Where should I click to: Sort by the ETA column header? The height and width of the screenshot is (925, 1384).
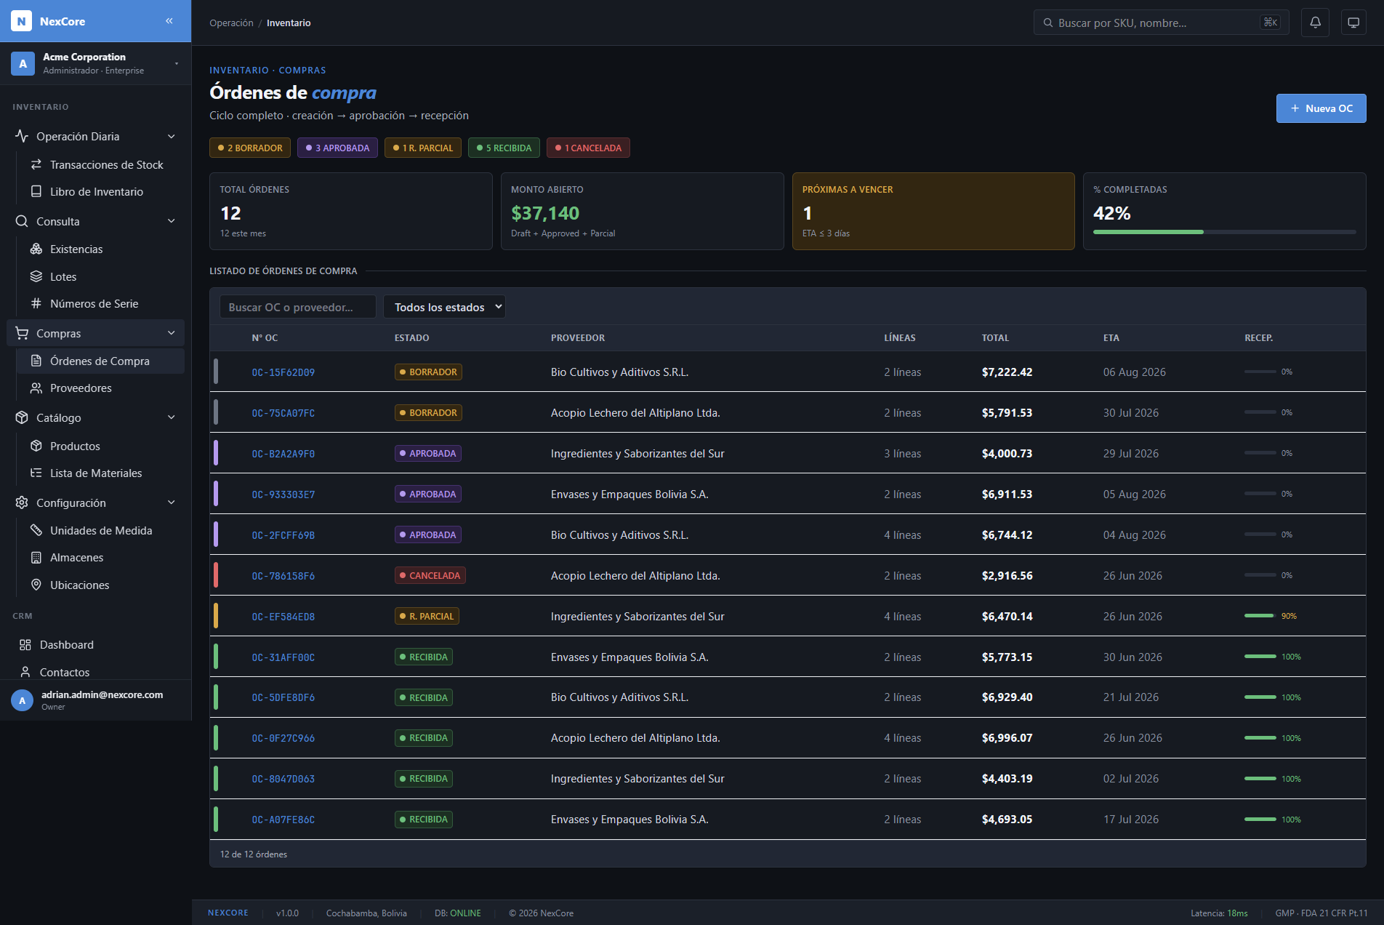[x=1111, y=337]
